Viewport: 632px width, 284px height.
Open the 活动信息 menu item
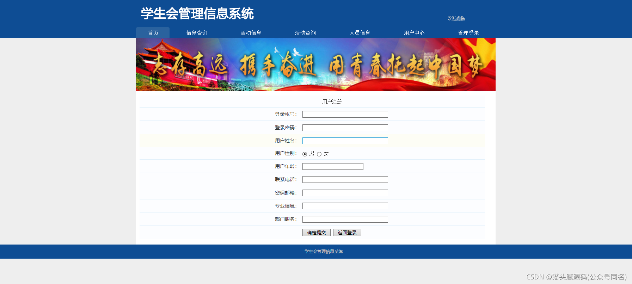coord(251,33)
